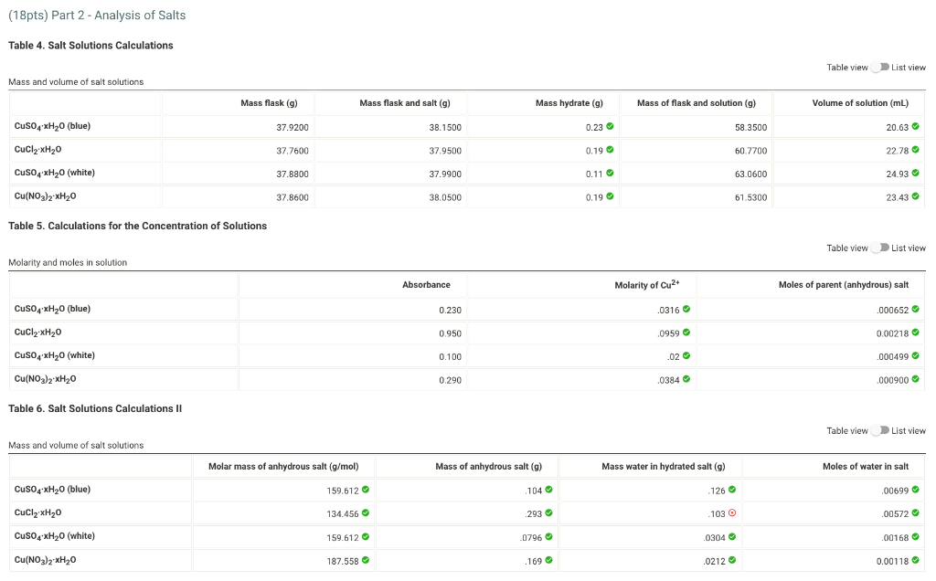Select the check mark next to molar mass 187.558
Image resolution: width=936 pixels, height=581 pixels.
point(366,559)
